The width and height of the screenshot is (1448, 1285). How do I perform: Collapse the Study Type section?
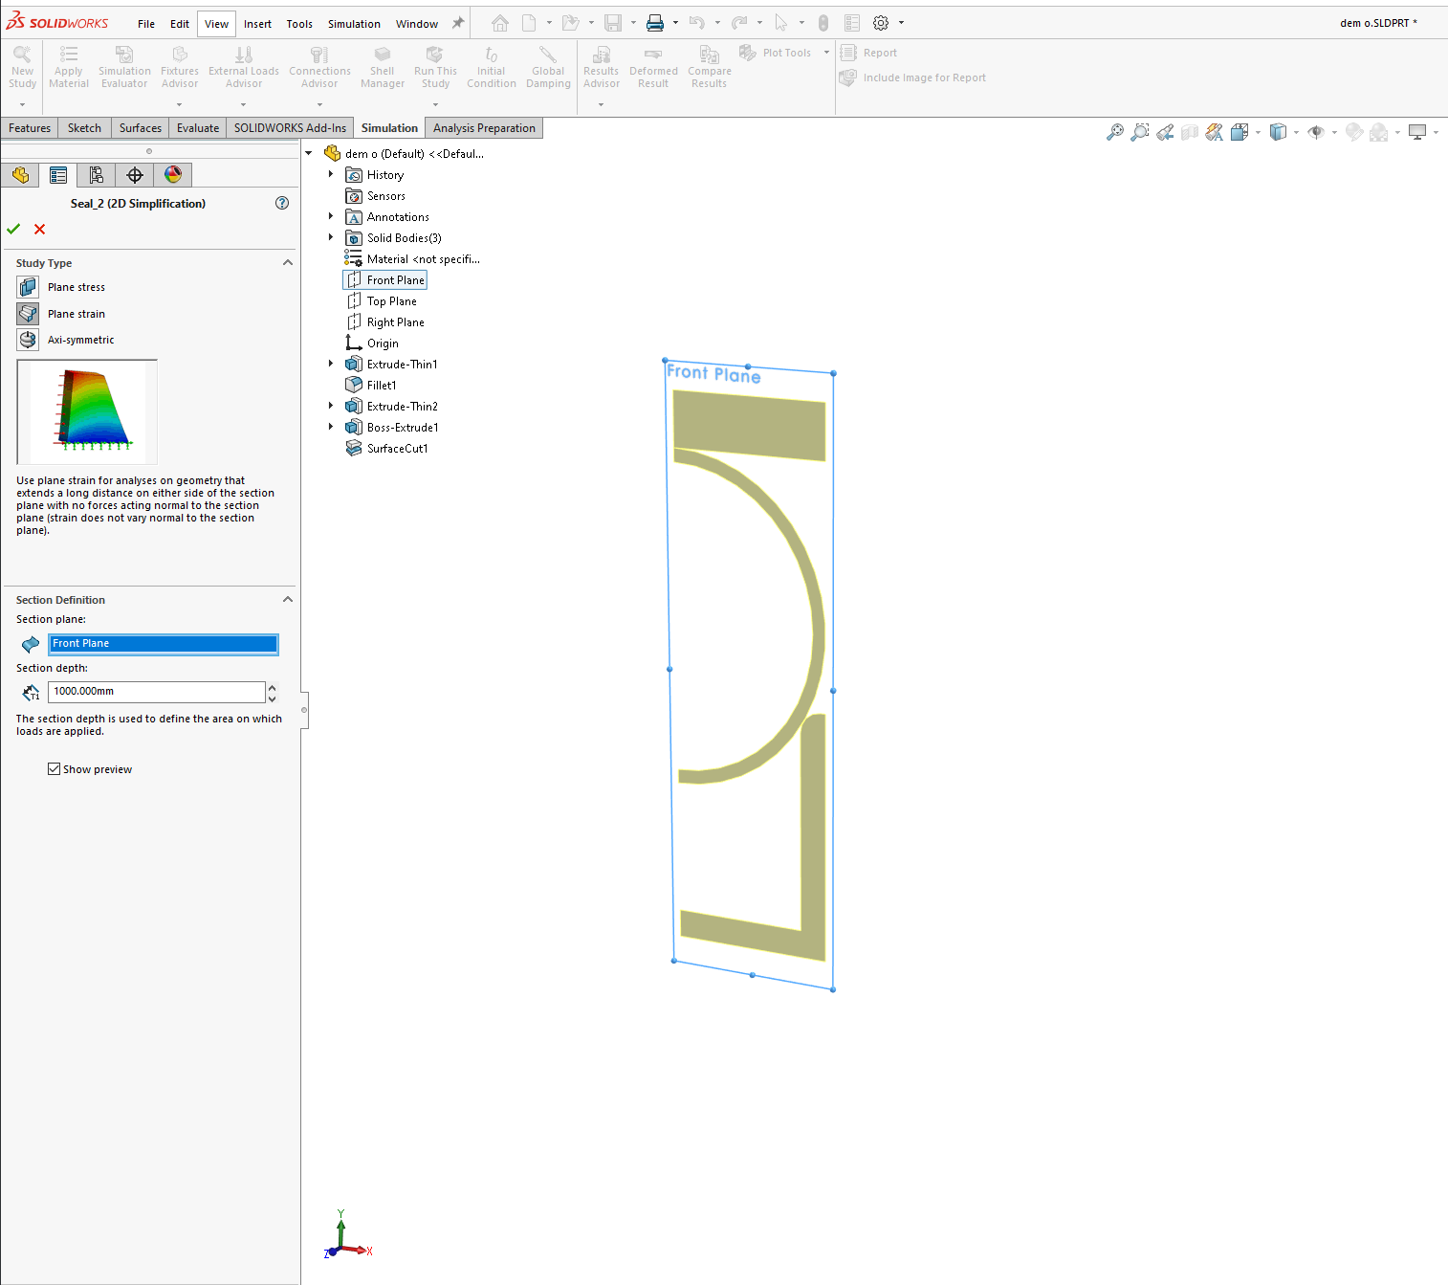287,263
